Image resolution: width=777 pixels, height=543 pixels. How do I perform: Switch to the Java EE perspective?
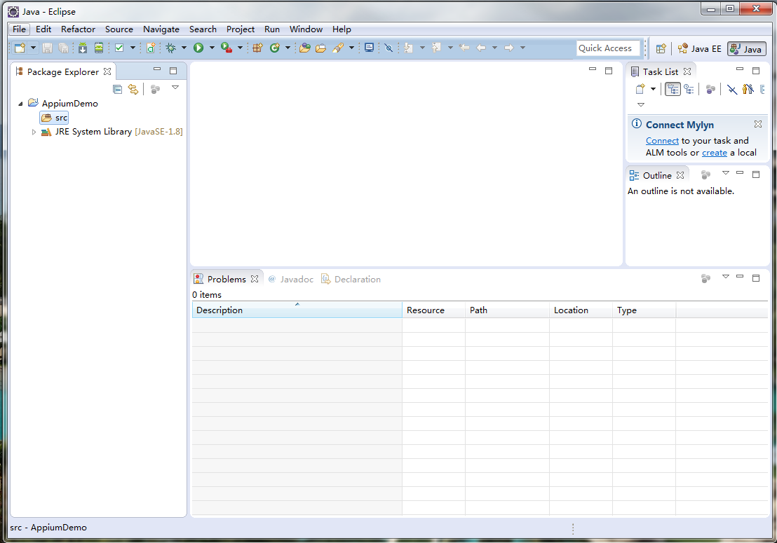[x=699, y=48]
